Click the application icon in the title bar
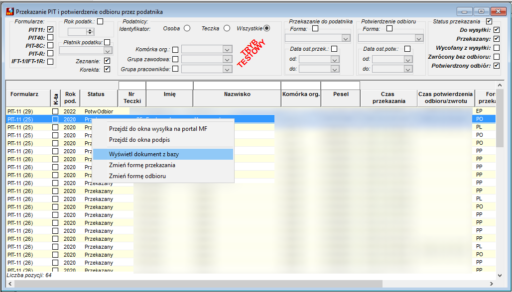This screenshot has width=512, height=292. [x=10, y=11]
